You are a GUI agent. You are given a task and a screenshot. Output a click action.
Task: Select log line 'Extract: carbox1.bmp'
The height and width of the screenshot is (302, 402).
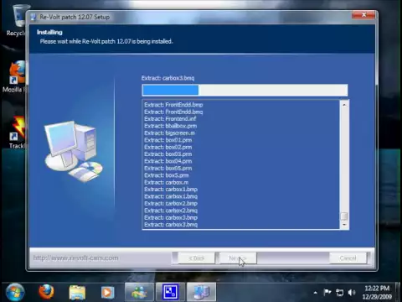click(171, 190)
